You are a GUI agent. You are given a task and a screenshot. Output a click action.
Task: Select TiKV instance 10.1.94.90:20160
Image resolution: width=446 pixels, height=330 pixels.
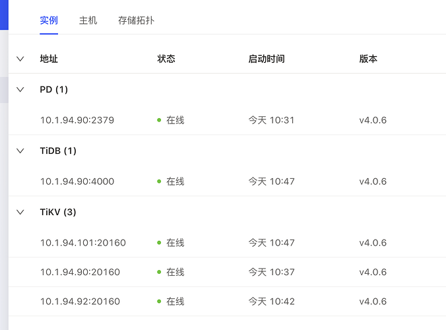coord(80,272)
